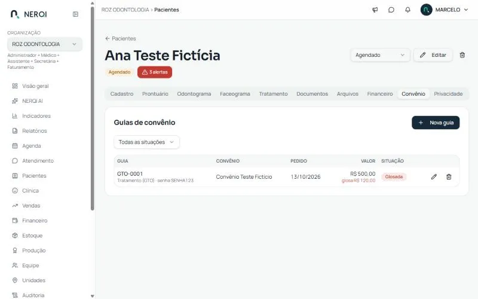
Task: Click the Glosada status badge
Action: pyautogui.click(x=394, y=176)
